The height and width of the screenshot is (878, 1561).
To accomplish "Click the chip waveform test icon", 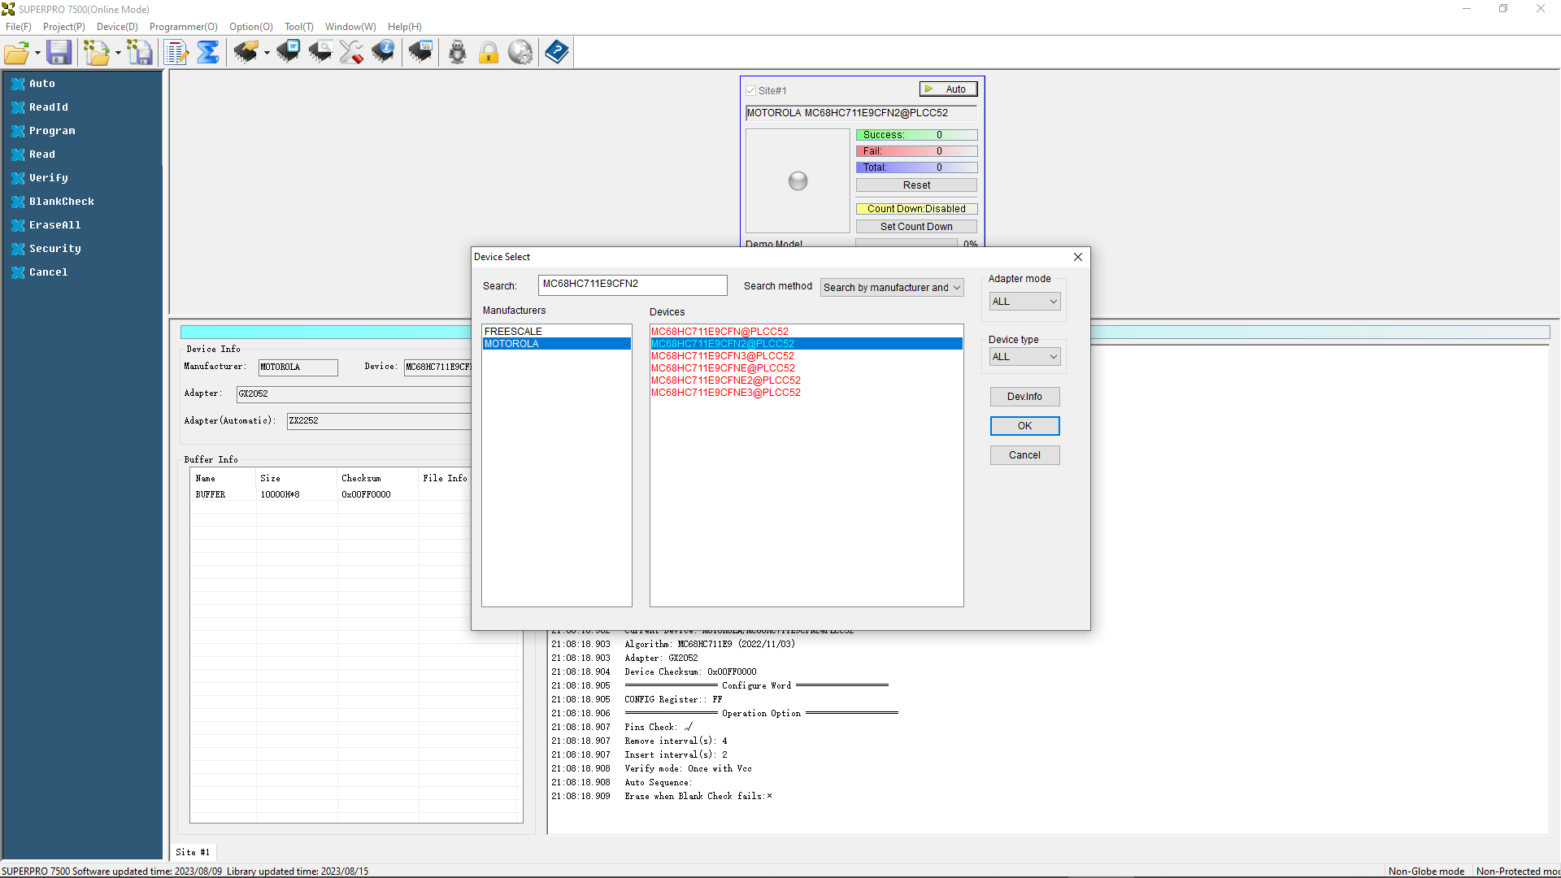I will [420, 53].
